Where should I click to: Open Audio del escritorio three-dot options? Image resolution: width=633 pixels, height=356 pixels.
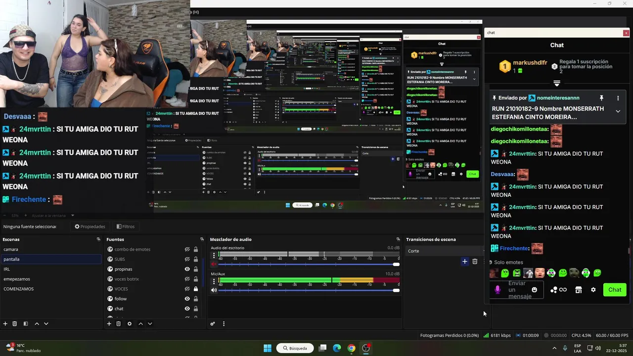(x=214, y=256)
